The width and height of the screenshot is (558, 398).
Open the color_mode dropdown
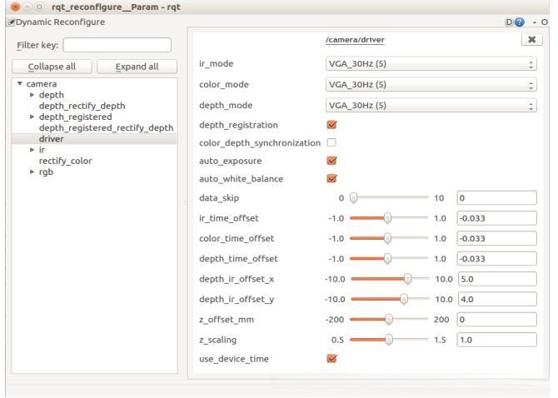[x=431, y=85]
